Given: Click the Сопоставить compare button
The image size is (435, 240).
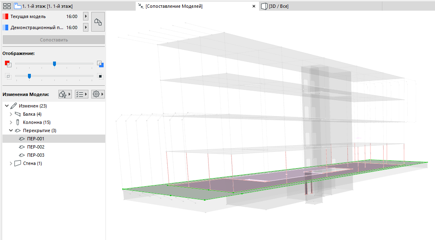Looking at the screenshot, I should tap(54, 39).
